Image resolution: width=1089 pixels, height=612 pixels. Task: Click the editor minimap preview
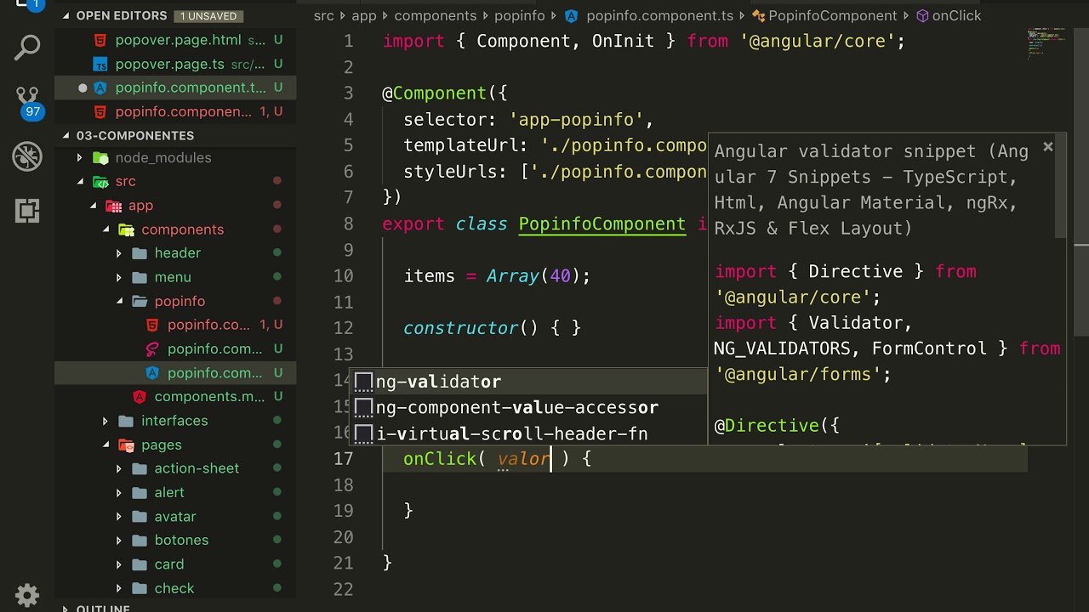coord(1045,42)
